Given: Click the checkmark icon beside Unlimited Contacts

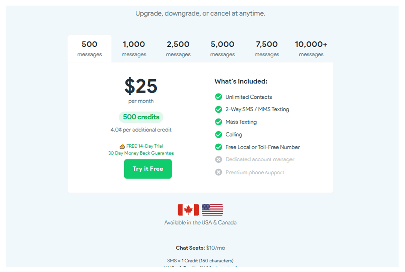Looking at the screenshot, I should point(219,97).
